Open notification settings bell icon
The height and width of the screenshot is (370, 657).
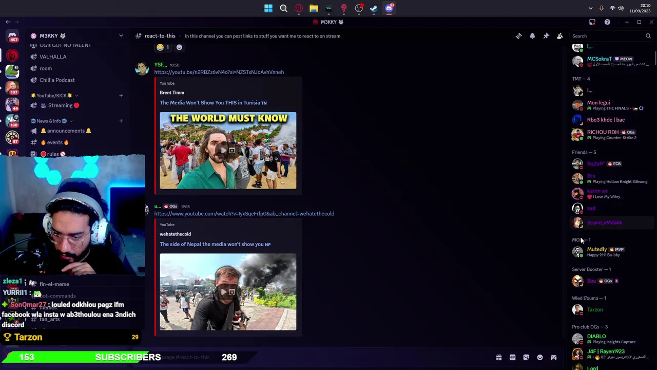[532, 36]
